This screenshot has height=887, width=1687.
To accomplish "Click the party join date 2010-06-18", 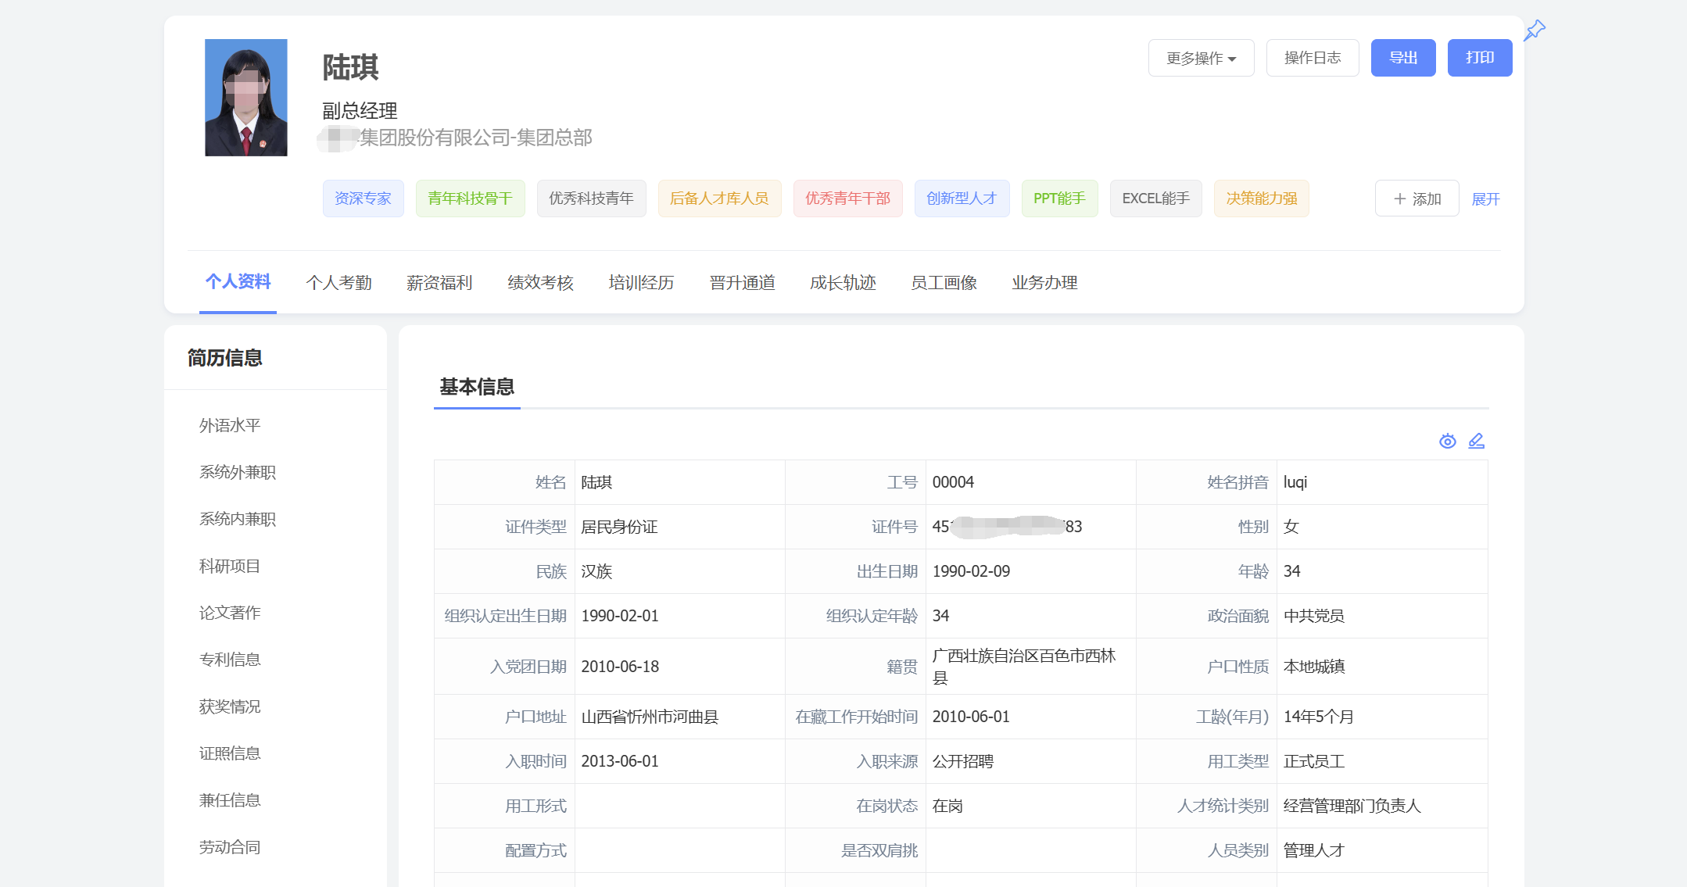I will coord(620,667).
